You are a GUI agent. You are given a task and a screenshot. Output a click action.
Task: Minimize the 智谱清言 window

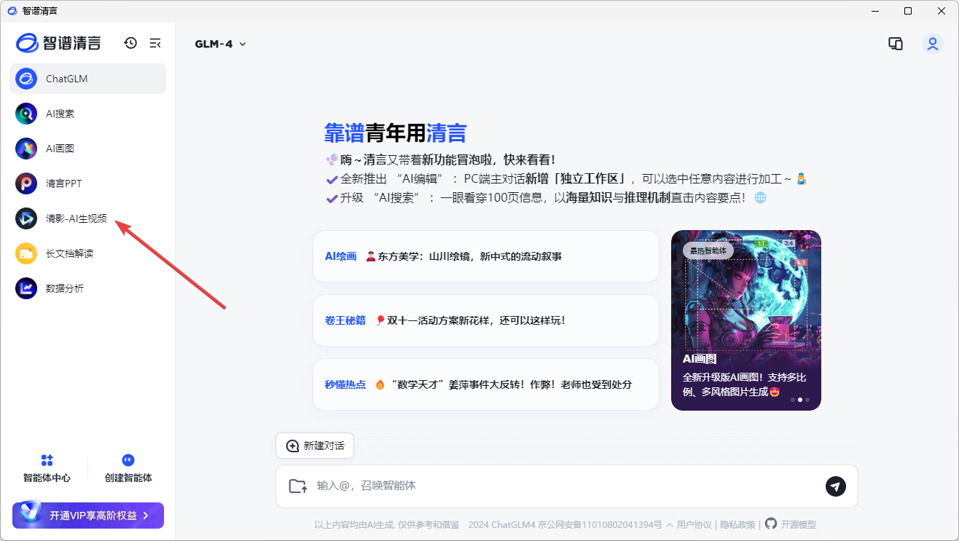coord(874,11)
